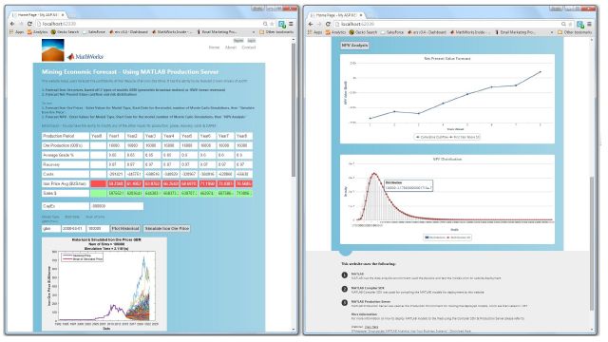The width and height of the screenshot is (608, 342).
Task: Open SalesForce bookmark in the left window
Action: pyautogui.click(x=94, y=32)
